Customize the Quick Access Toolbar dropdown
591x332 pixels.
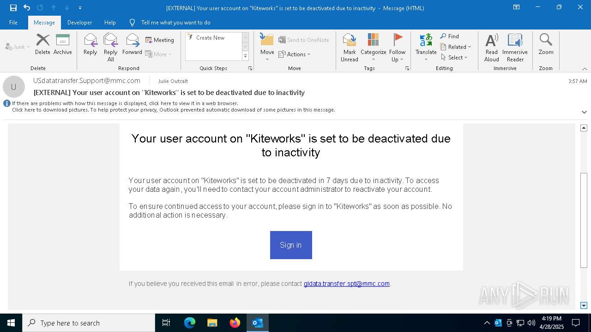[80, 8]
